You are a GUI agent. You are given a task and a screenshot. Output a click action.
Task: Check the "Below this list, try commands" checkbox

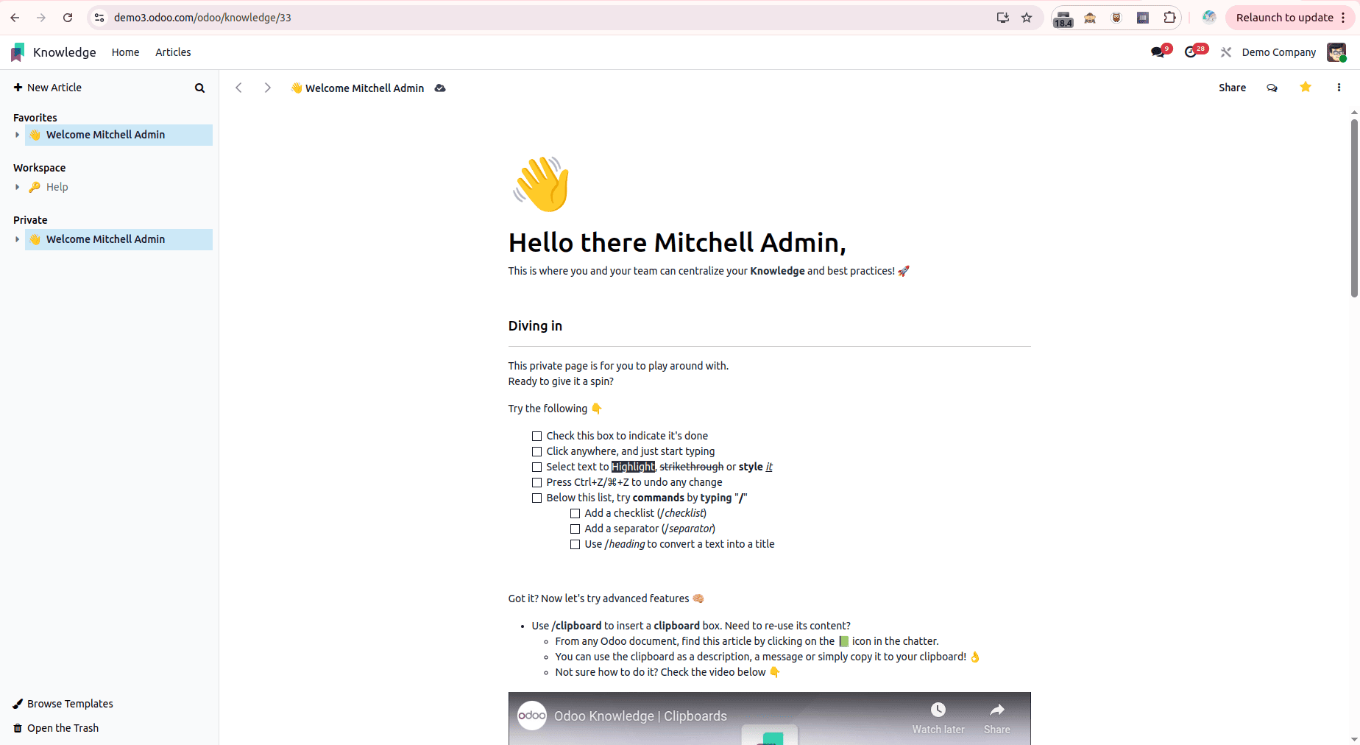[537, 498]
